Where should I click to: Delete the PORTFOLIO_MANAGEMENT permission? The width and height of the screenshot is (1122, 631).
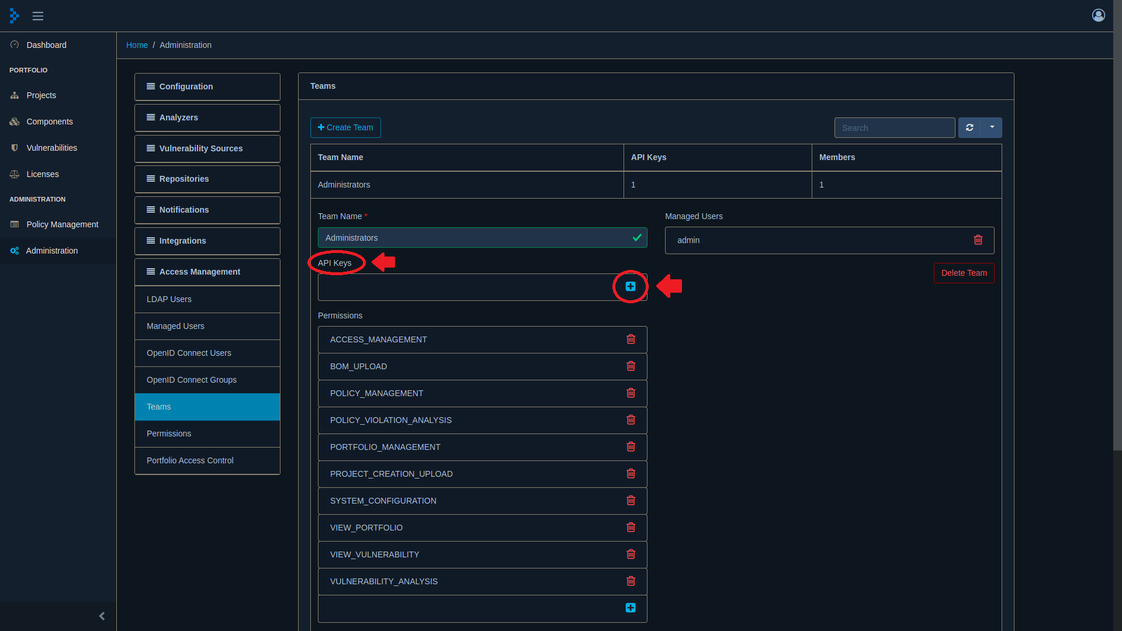(x=631, y=446)
